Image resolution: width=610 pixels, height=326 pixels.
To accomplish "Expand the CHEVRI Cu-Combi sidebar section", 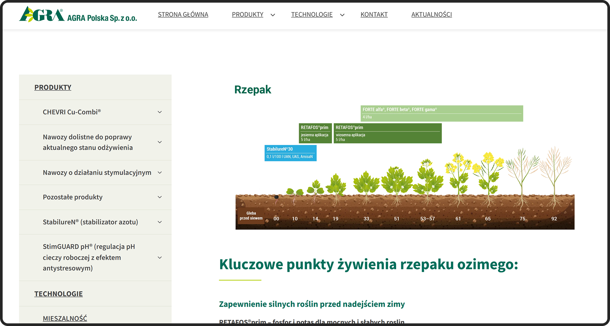I will [x=160, y=112].
